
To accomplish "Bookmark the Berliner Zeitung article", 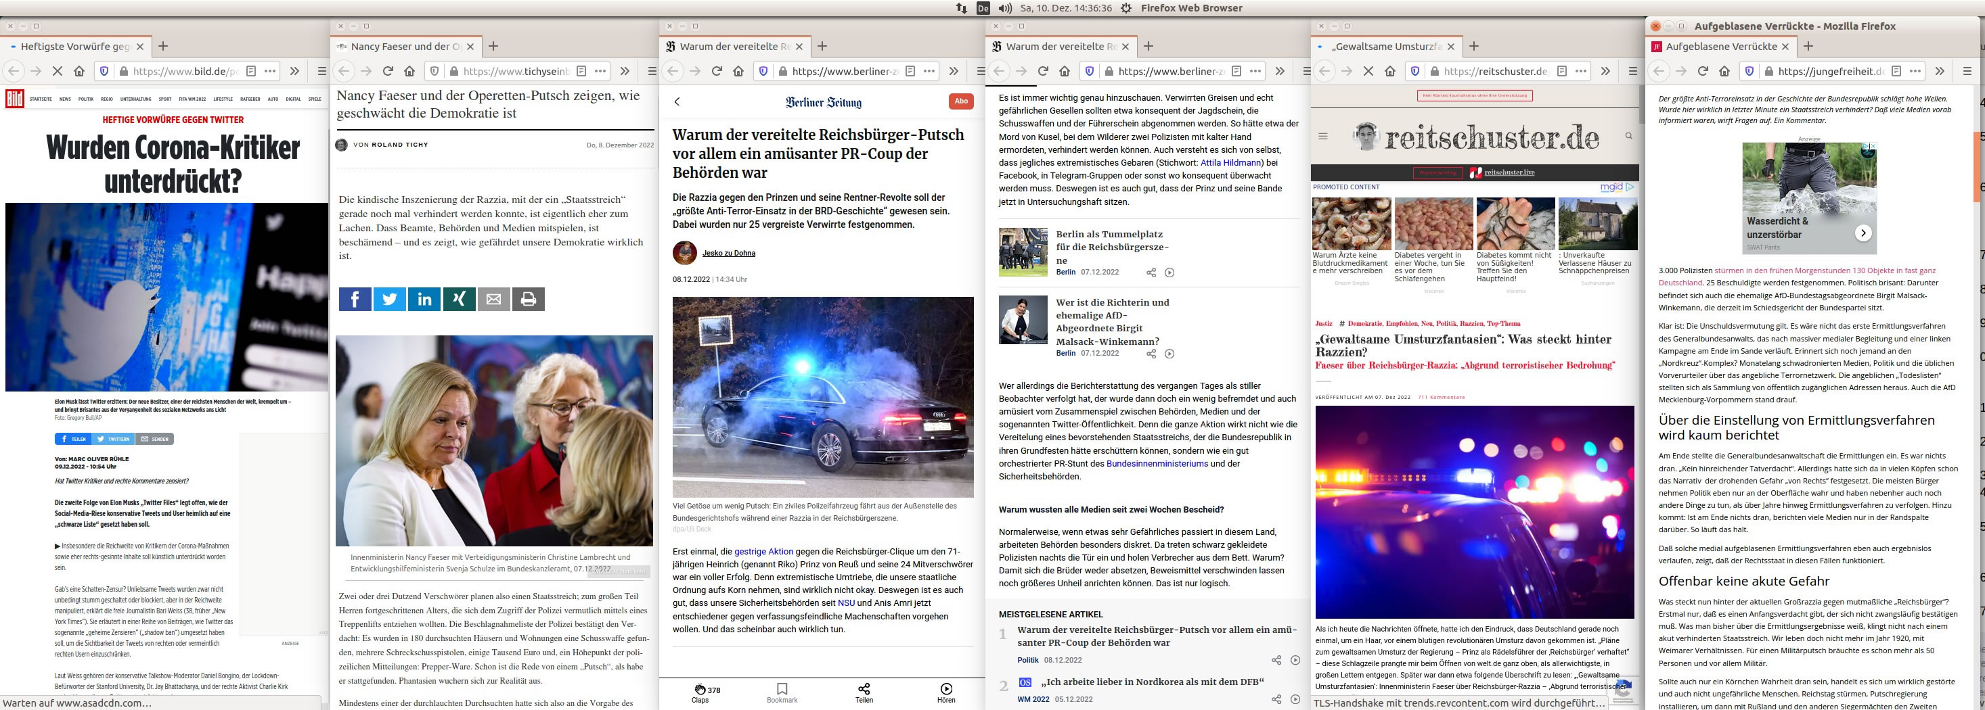I will click(782, 688).
